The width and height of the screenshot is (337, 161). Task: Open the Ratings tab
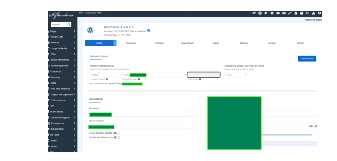[x=244, y=43]
